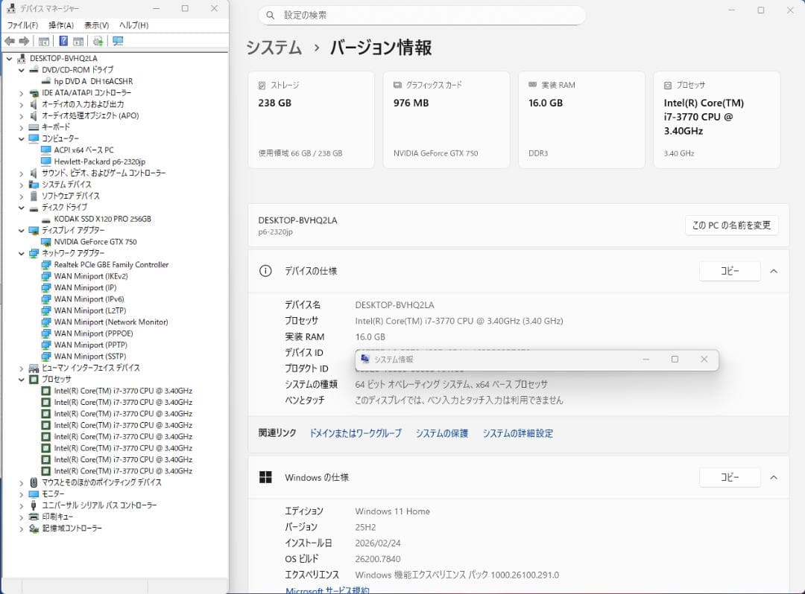Go to システム breadcrumb

[x=274, y=47]
